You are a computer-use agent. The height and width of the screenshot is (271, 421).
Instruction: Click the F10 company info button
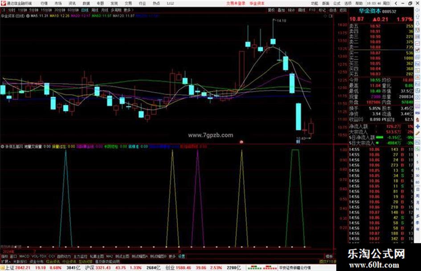[312, 10]
